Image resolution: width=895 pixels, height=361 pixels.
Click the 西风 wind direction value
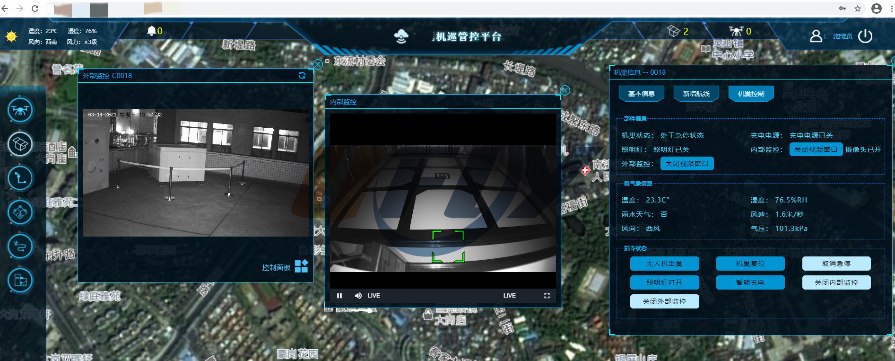click(653, 229)
